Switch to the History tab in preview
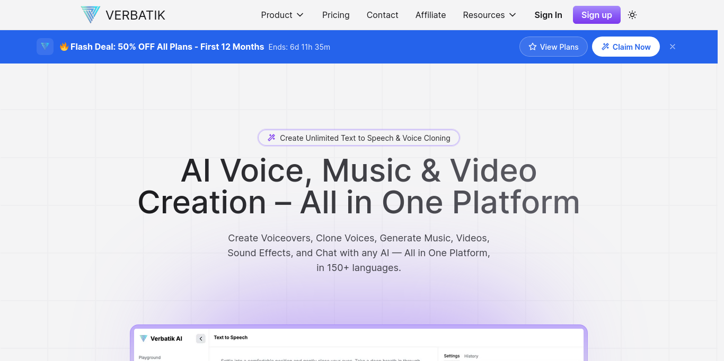Screen dimensions: 724x361 pos(471,356)
